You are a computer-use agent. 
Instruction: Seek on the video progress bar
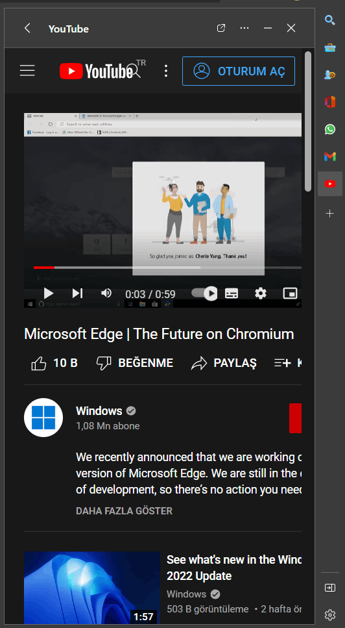167,268
